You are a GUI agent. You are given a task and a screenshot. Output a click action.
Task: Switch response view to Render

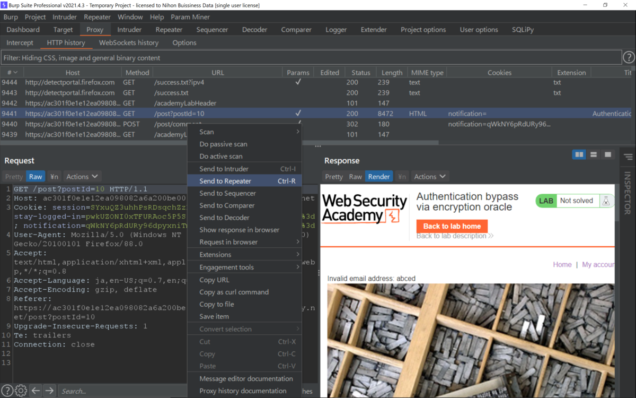tap(379, 177)
